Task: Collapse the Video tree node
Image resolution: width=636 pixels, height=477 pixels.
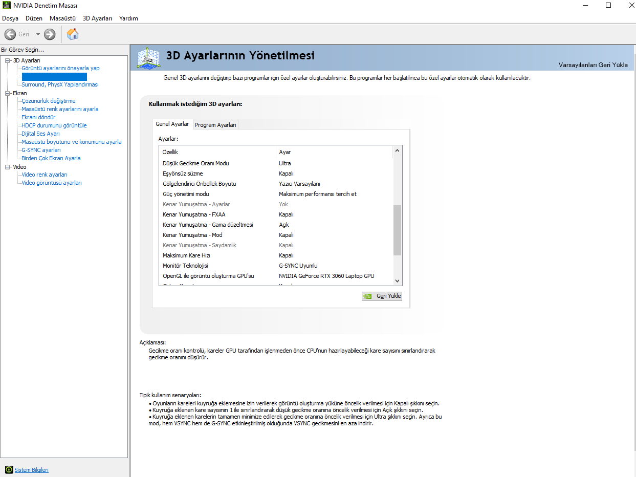Action: pos(8,167)
